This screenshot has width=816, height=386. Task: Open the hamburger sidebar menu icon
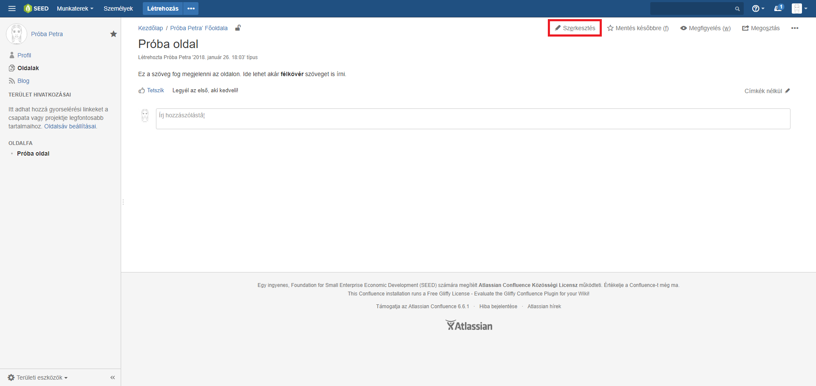12,9
